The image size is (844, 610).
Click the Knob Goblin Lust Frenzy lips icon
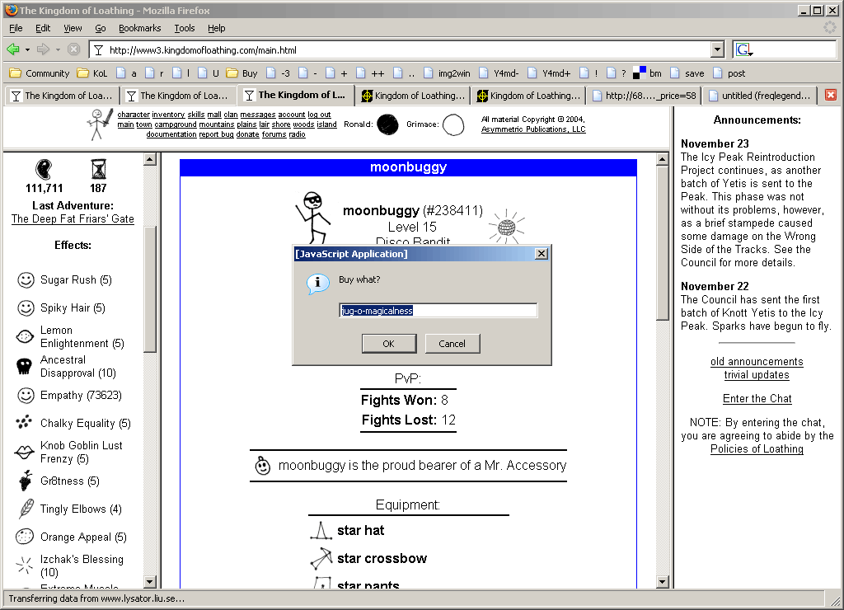click(24, 453)
